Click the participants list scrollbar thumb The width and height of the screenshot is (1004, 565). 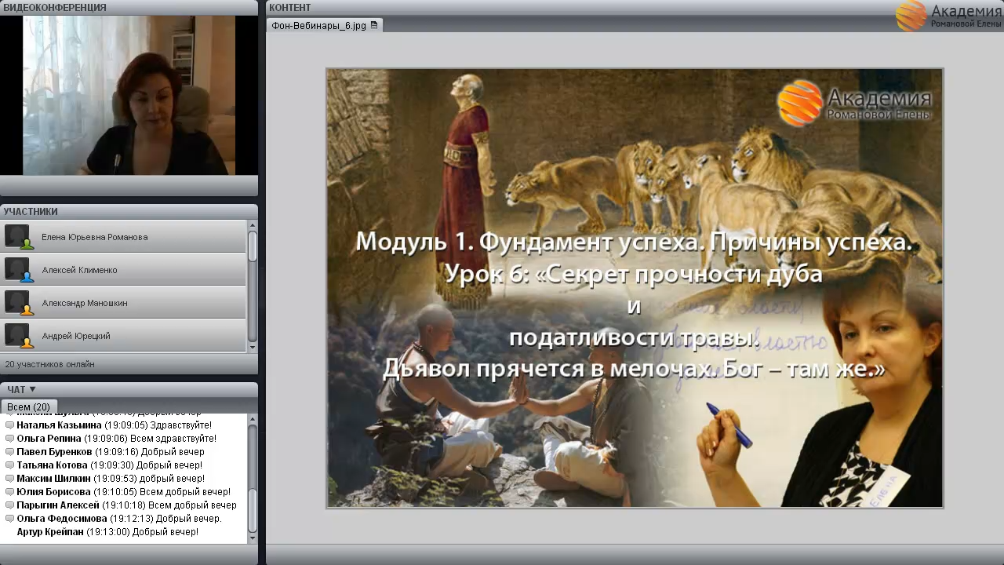(x=253, y=246)
